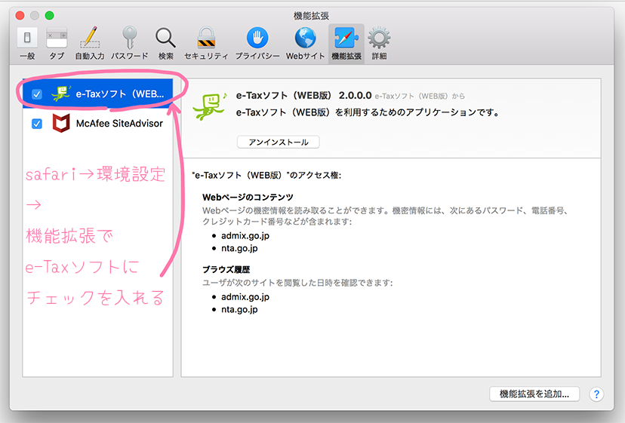This screenshot has height=423, width=625.
Task: Open the Webサイト globe pane
Action: (x=305, y=44)
